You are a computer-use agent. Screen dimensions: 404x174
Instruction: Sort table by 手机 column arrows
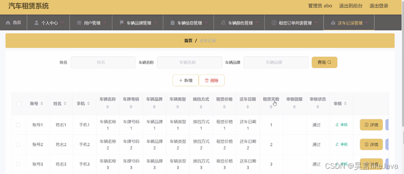tap(88, 104)
